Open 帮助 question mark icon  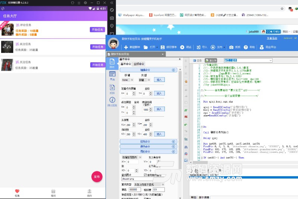(246, 47)
